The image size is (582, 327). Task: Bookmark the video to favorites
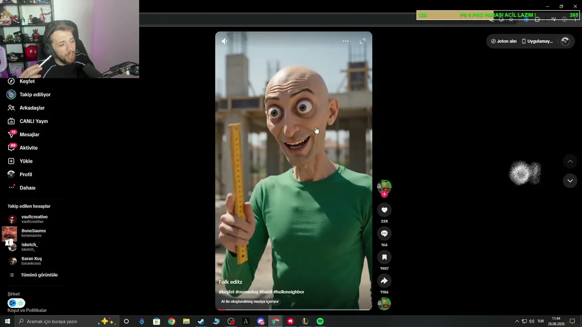tap(384, 257)
